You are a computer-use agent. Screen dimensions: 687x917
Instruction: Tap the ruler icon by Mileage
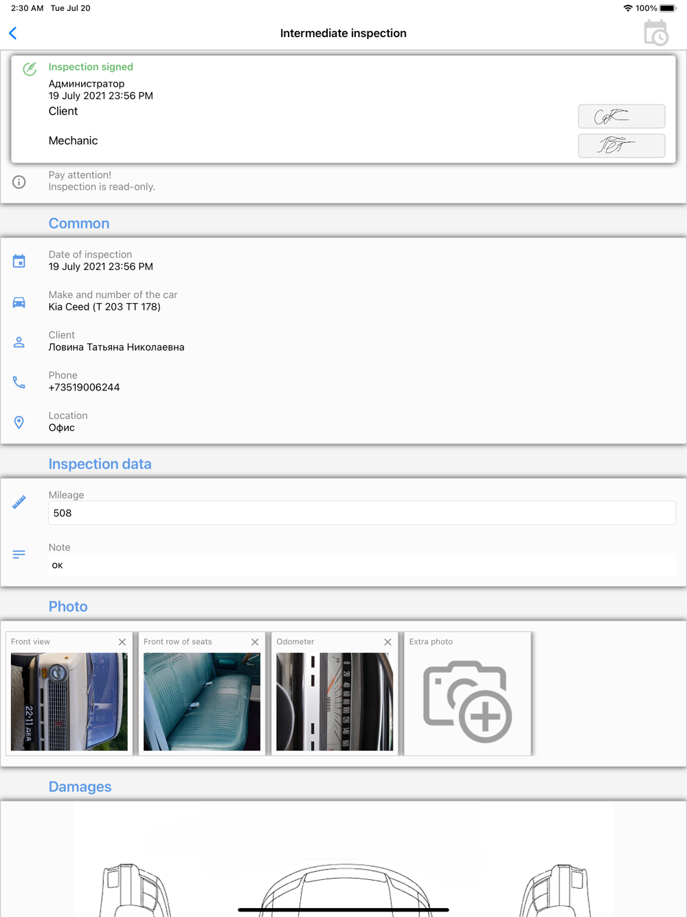pyautogui.click(x=19, y=502)
